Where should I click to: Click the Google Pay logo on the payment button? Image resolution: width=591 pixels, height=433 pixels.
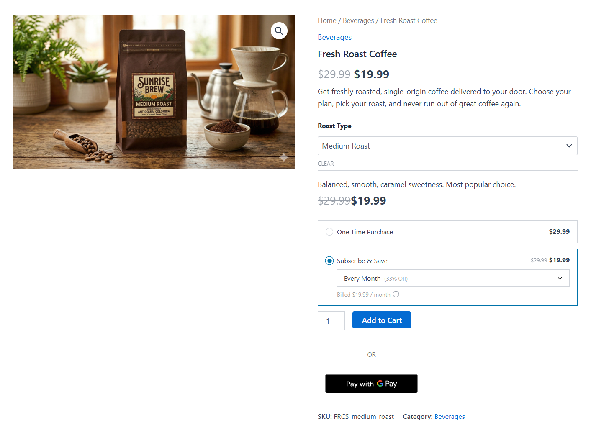(381, 384)
